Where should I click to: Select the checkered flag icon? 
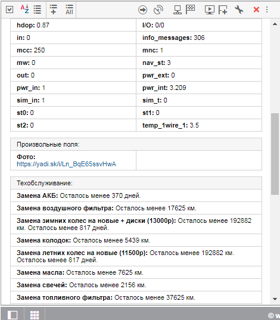coord(190,10)
